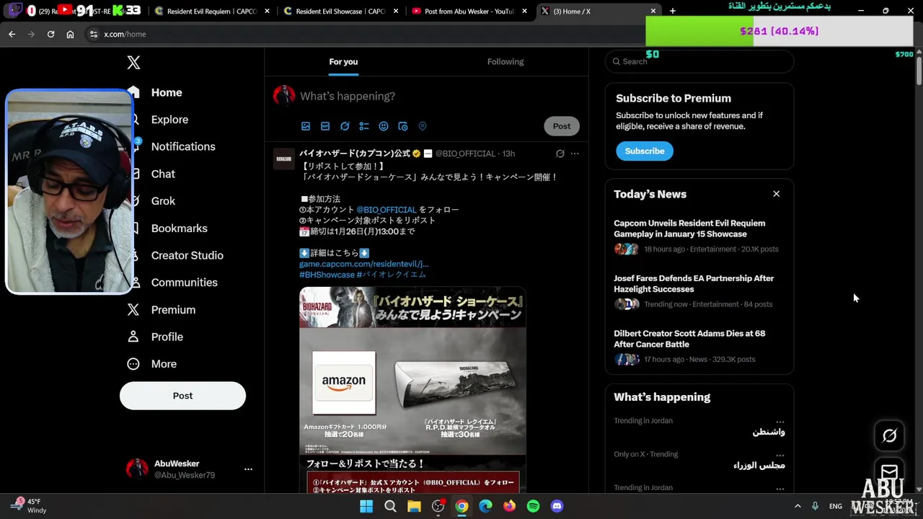Close the Home / X browser tab

pos(653,11)
